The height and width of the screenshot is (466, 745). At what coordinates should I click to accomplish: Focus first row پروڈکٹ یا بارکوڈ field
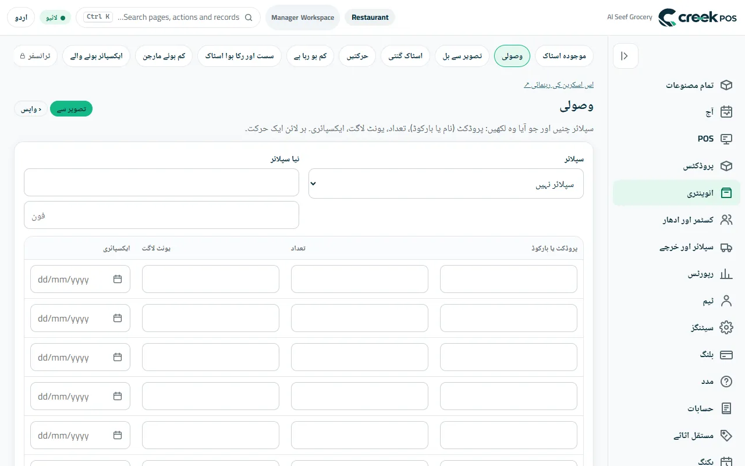click(509, 279)
